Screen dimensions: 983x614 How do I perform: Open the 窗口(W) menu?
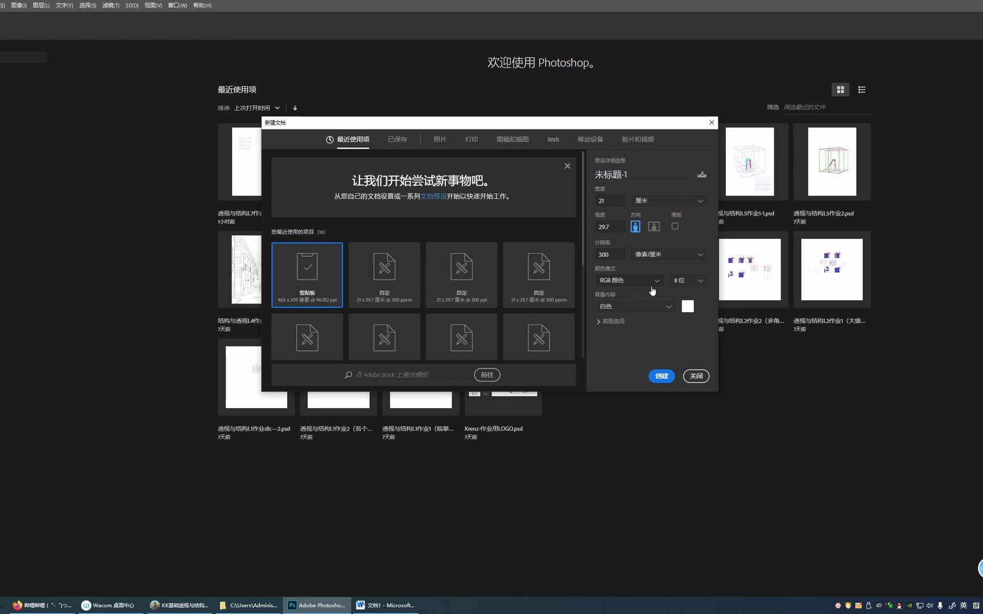(x=177, y=5)
